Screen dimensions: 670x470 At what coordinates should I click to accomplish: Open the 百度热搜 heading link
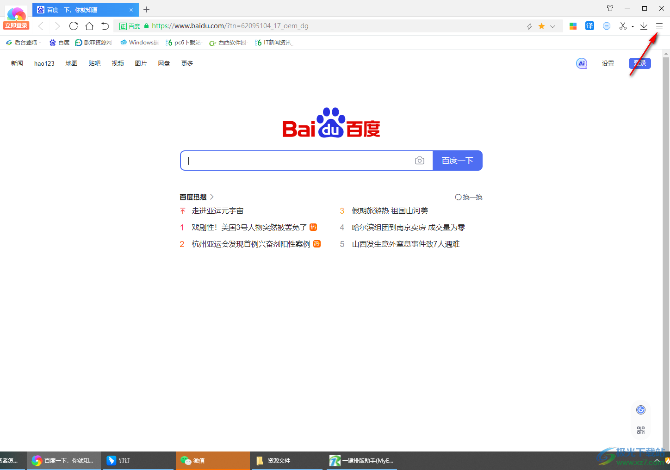tap(197, 197)
